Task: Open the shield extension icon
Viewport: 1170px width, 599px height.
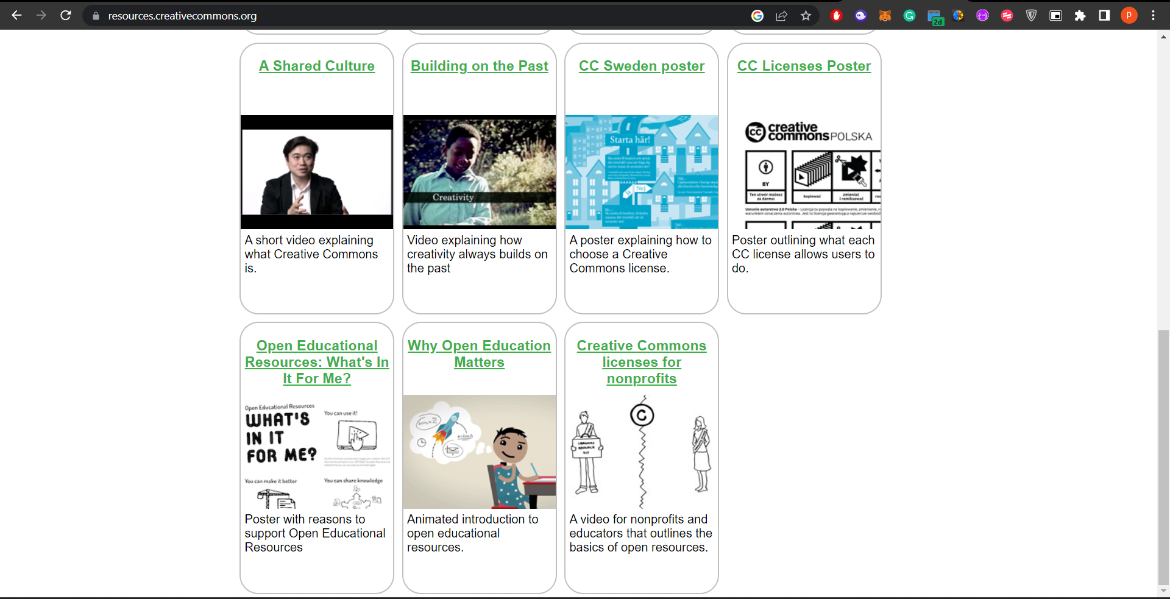Action: pos(1031,16)
